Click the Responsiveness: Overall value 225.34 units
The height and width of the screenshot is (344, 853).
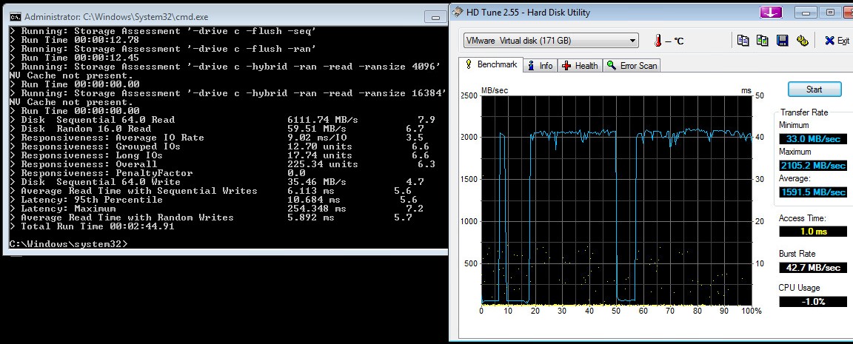click(323, 164)
